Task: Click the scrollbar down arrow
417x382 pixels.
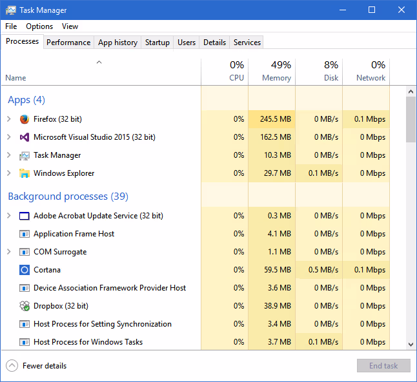Action: click(411, 345)
